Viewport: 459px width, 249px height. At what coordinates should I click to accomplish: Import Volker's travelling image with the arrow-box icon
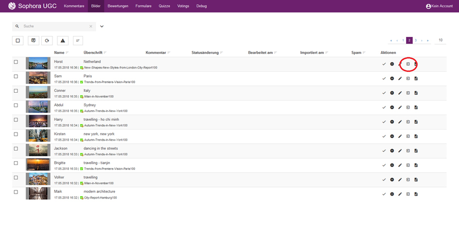click(x=408, y=180)
